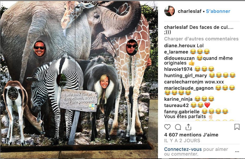Viewport: 245px width, 159px height.
Task: Visit e_laramee commenter profile
Action: click(176, 52)
